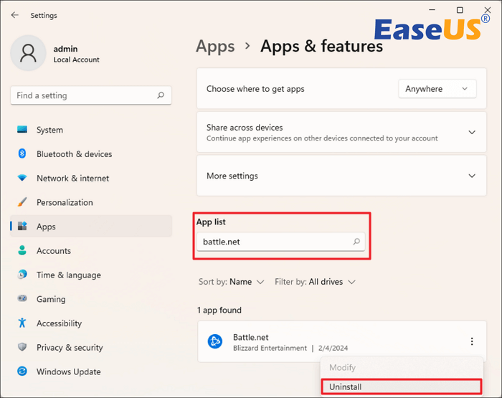
Task: Click the Bluetooth icon in the sidebar
Action: 22,153
